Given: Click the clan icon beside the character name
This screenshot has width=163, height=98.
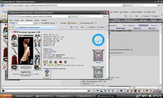Looking at the screenshot, I should (17, 32).
